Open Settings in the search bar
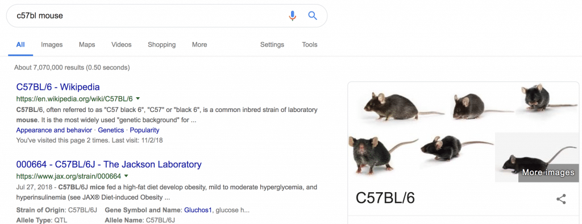 (x=272, y=44)
